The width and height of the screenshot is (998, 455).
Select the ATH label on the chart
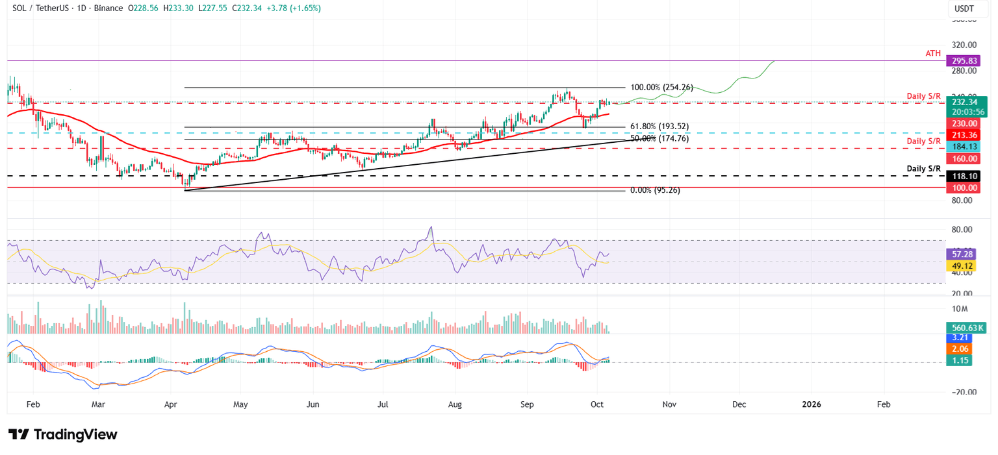pos(932,53)
